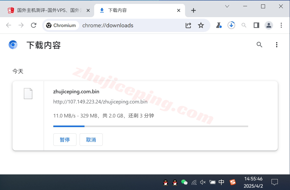
Task: Open the downloads bubble in toolbar
Action: (231, 25)
